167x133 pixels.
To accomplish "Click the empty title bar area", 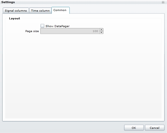I will tap(83, 2).
